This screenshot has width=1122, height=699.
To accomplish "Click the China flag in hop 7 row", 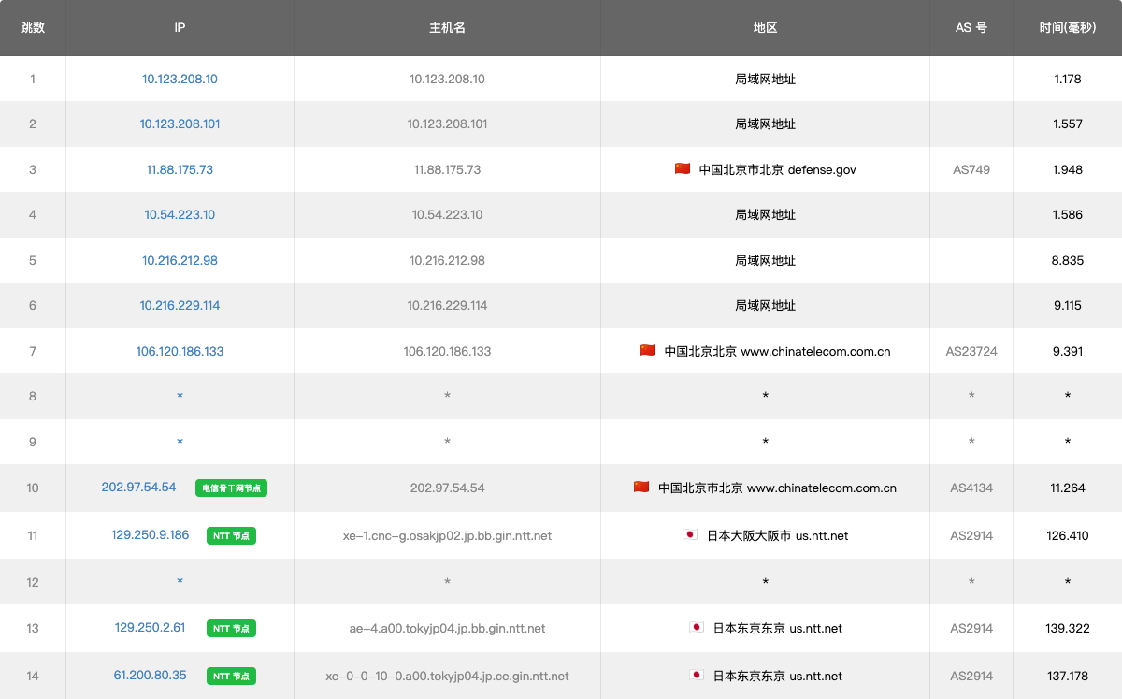I will (648, 351).
